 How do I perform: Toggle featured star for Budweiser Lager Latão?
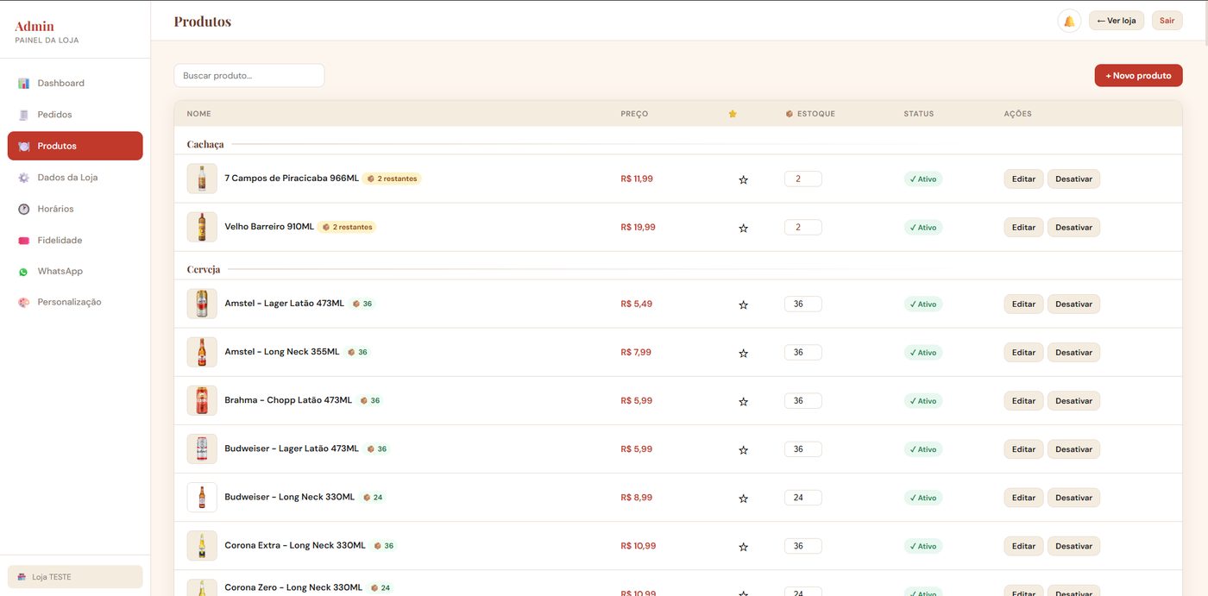click(x=743, y=449)
